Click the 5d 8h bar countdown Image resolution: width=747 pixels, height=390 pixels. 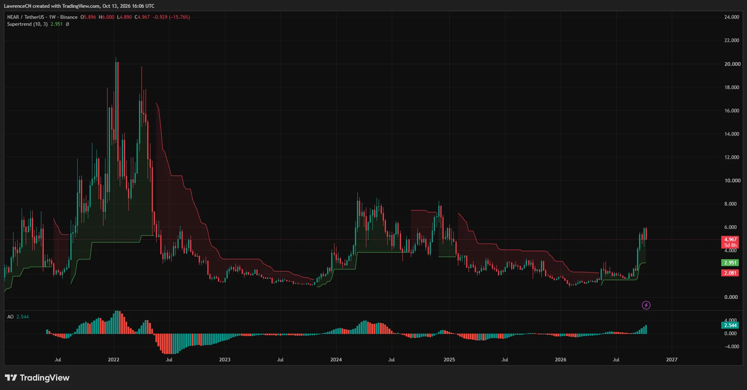pos(730,245)
